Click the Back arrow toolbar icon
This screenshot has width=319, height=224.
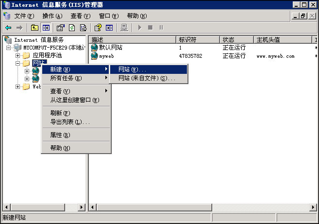(x=8, y=28)
